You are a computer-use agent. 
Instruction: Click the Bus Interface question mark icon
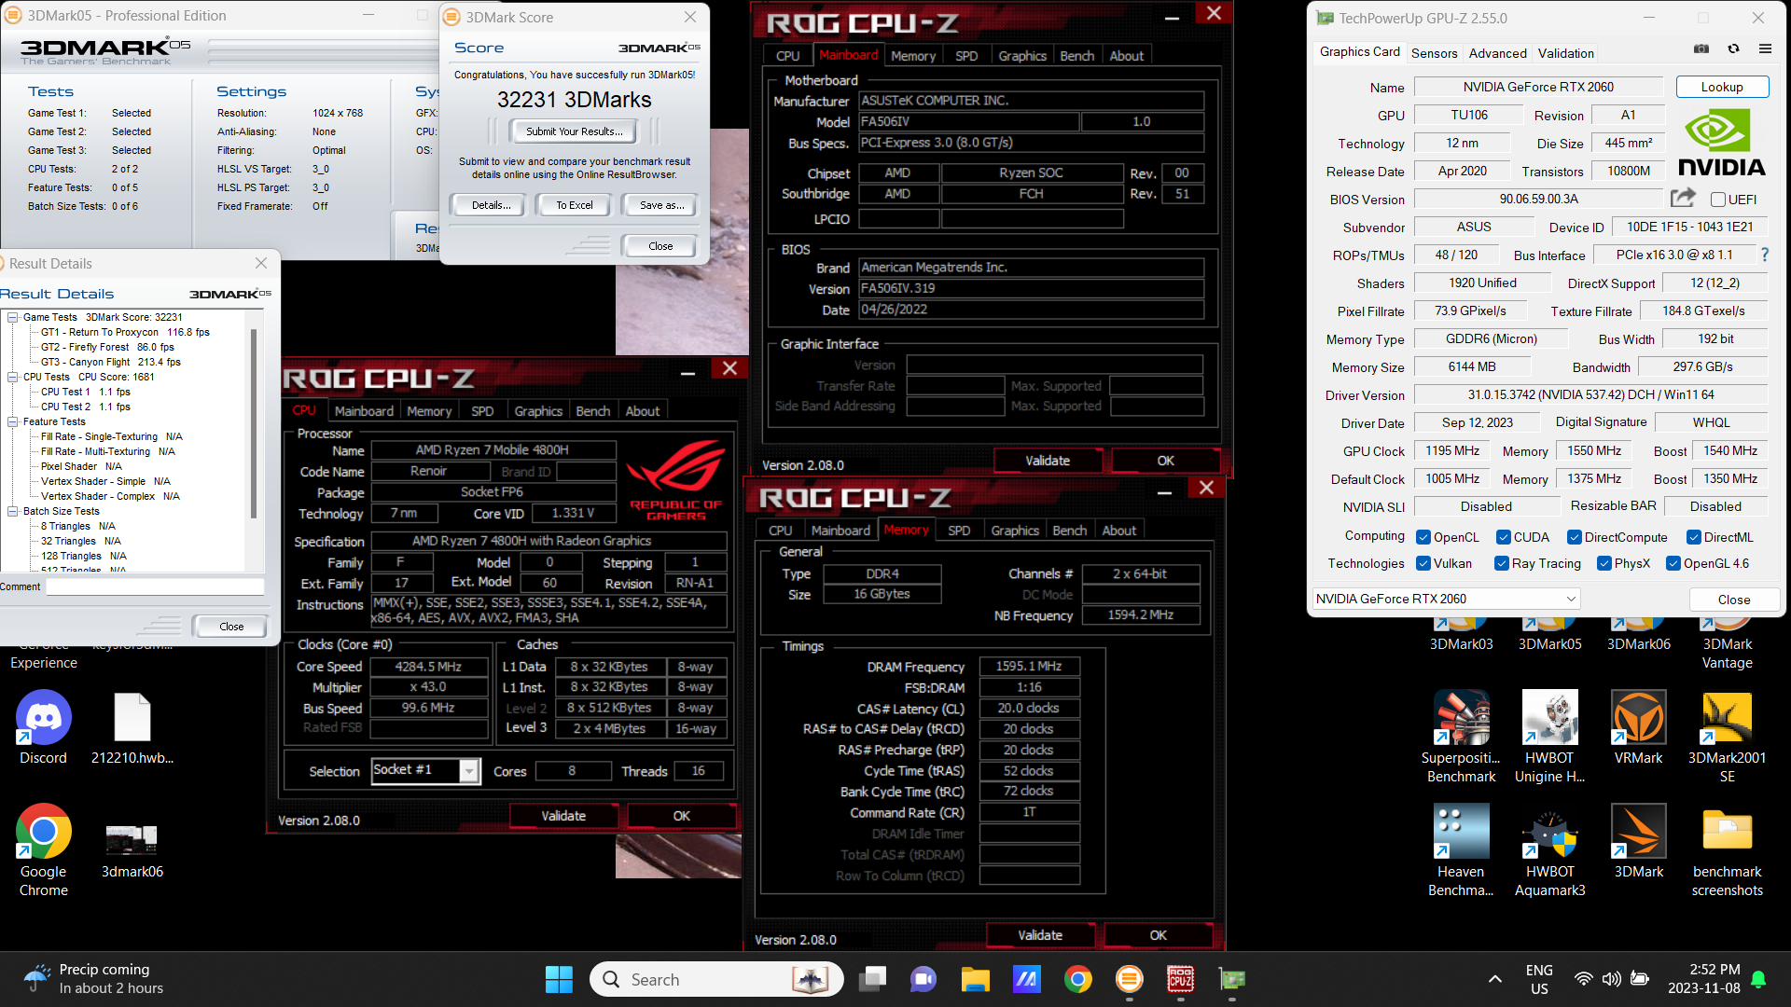point(1764,255)
